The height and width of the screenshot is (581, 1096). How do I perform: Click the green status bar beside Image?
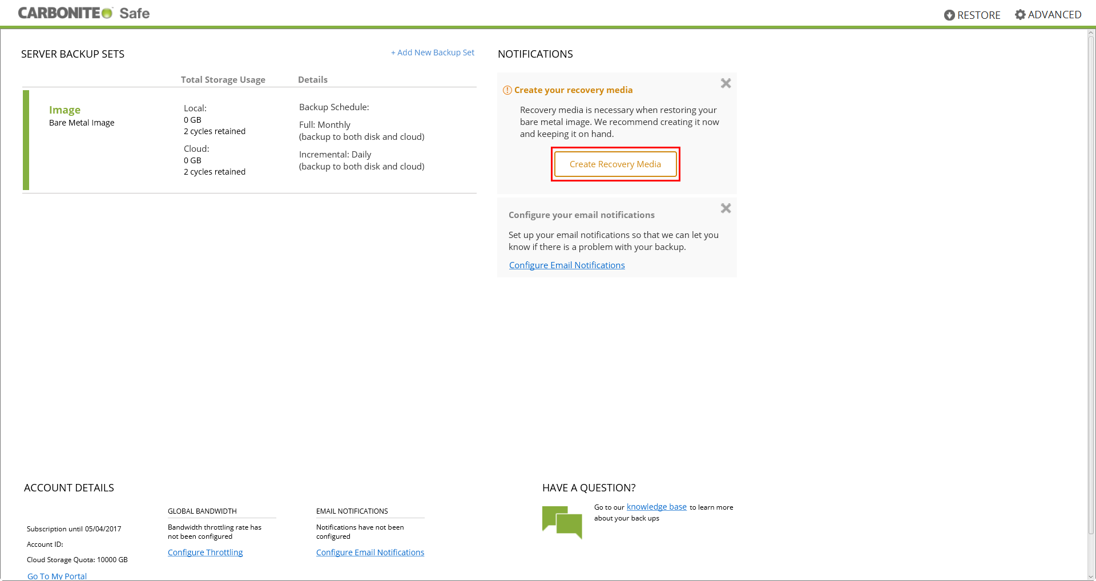pos(26,140)
